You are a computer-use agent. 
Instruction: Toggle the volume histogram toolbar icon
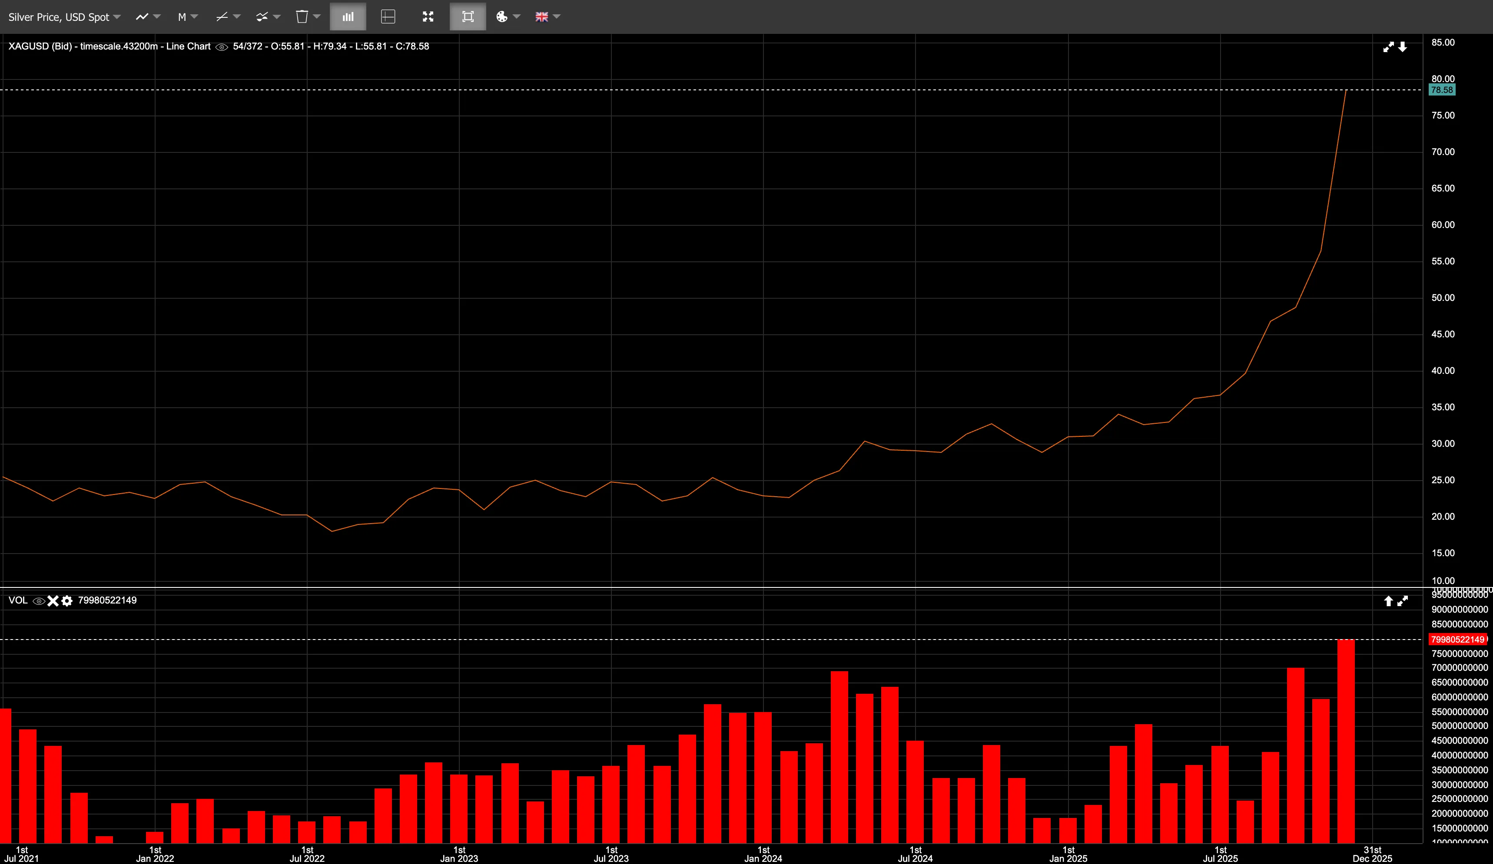pos(348,16)
